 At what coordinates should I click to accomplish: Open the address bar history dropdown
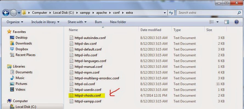point(165,13)
